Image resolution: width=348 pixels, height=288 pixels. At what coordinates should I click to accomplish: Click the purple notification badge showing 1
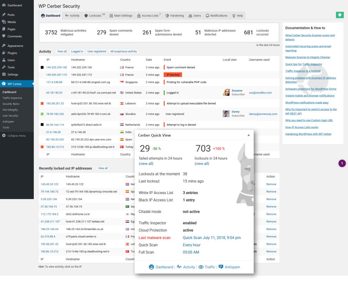pyautogui.click(x=342, y=163)
